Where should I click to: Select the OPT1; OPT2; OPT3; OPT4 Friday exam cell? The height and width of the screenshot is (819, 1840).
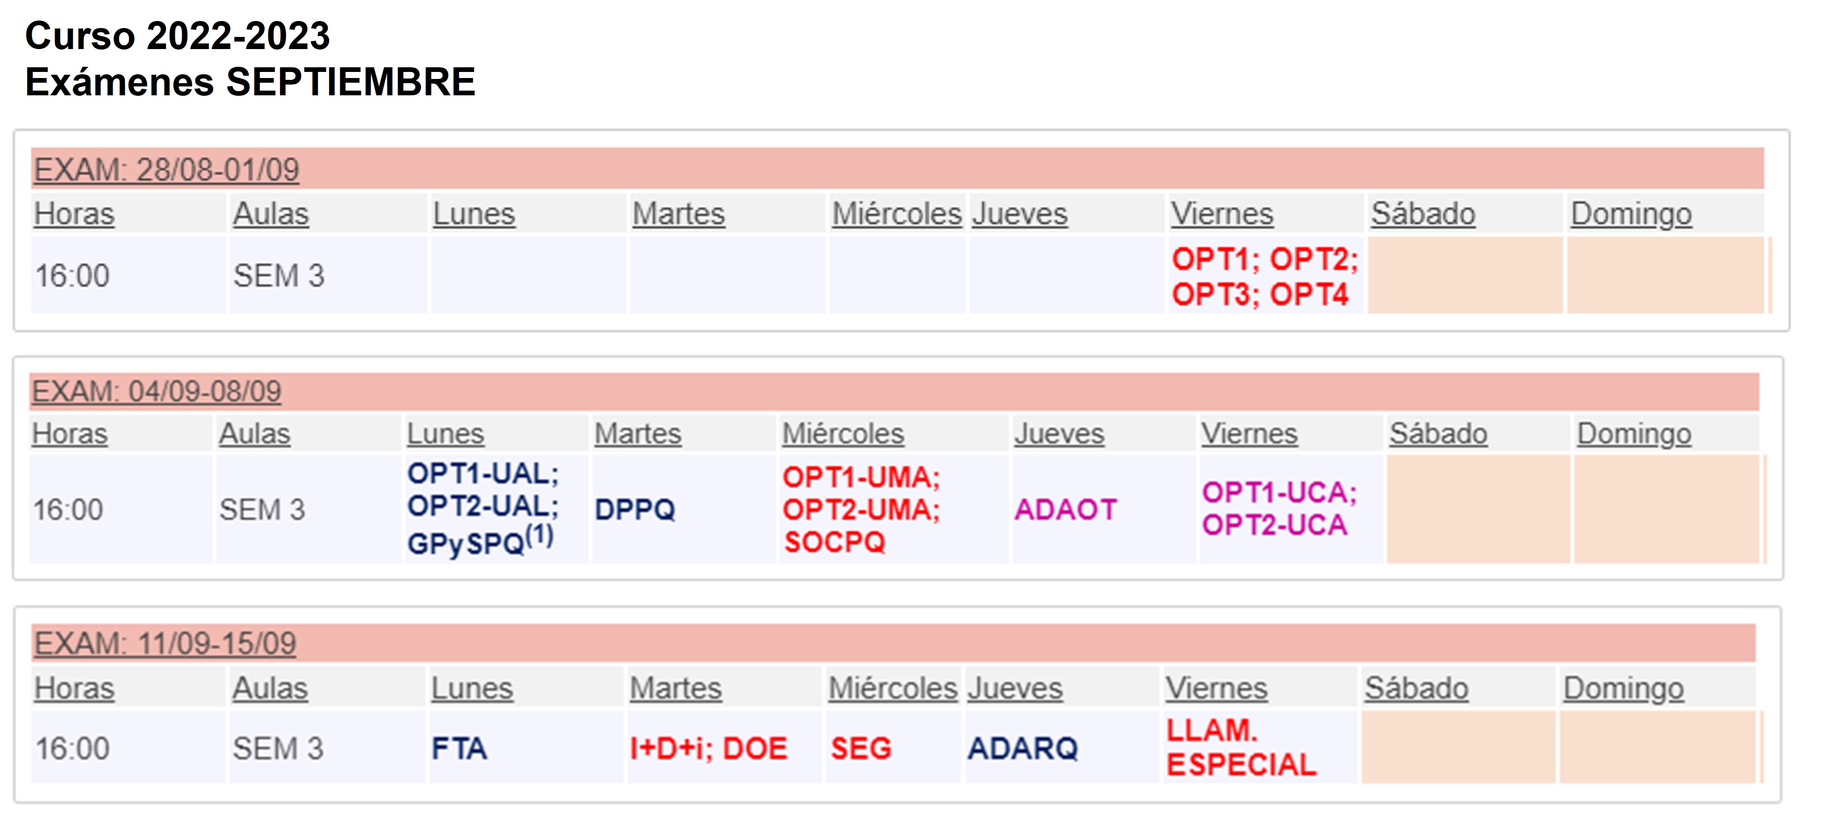coord(1265,276)
